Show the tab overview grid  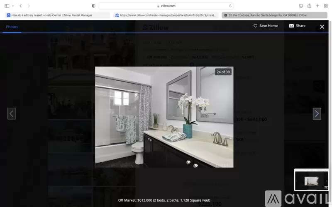click(x=326, y=6)
